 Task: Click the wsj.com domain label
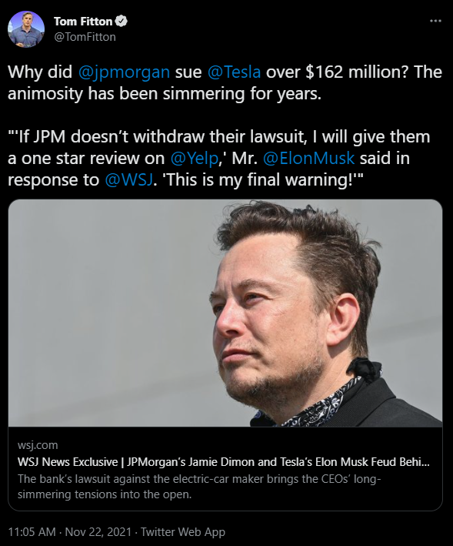tap(38, 445)
